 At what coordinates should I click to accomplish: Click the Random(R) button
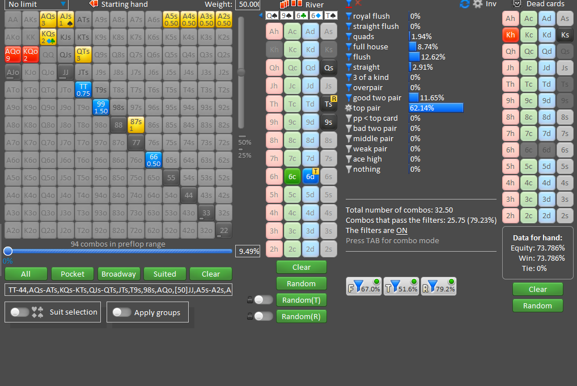coord(301,316)
